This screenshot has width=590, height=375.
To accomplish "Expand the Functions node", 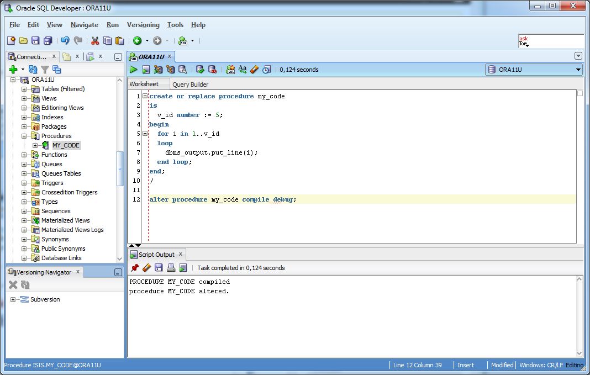I will [x=24, y=155].
